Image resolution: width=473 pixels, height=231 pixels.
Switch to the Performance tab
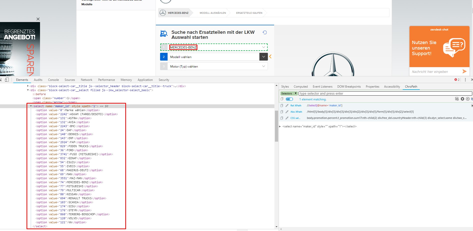click(x=107, y=80)
